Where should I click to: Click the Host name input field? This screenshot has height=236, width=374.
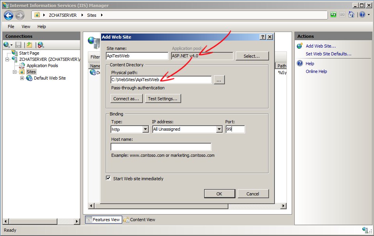coord(161,147)
